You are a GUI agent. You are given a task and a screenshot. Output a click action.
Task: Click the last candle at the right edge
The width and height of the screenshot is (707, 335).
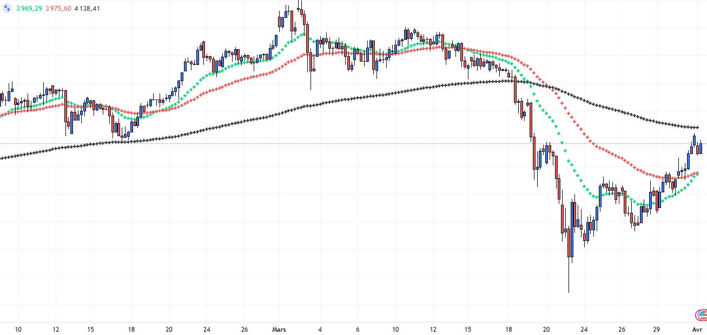click(x=699, y=148)
